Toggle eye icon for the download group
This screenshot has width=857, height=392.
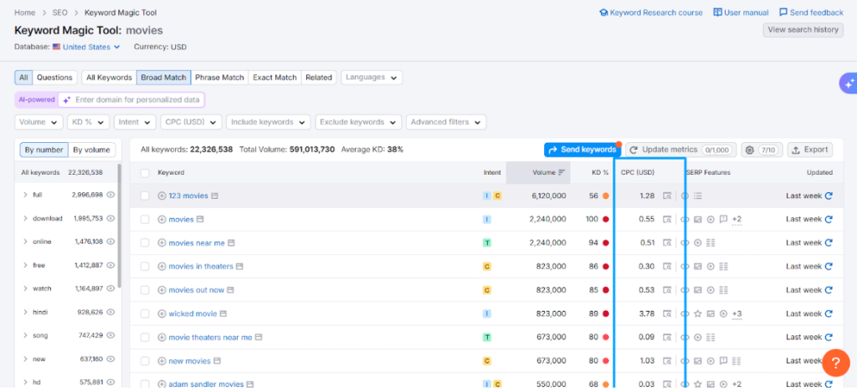click(x=110, y=218)
